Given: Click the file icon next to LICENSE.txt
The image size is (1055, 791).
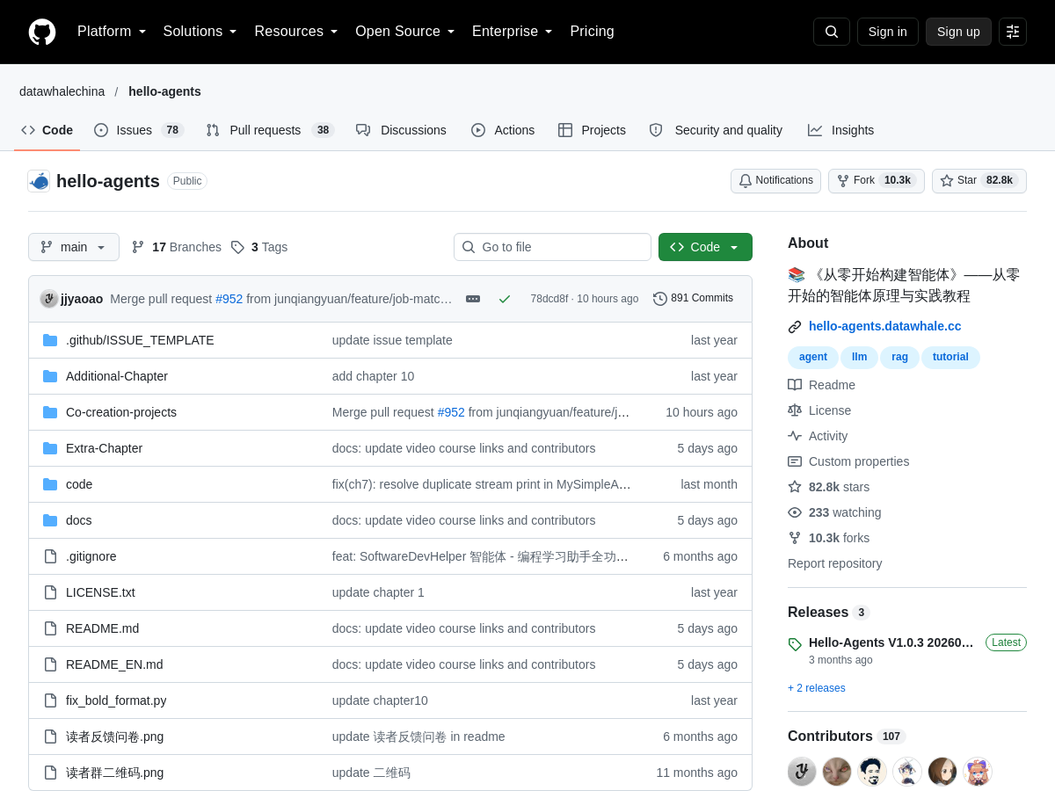Looking at the screenshot, I should (50, 592).
